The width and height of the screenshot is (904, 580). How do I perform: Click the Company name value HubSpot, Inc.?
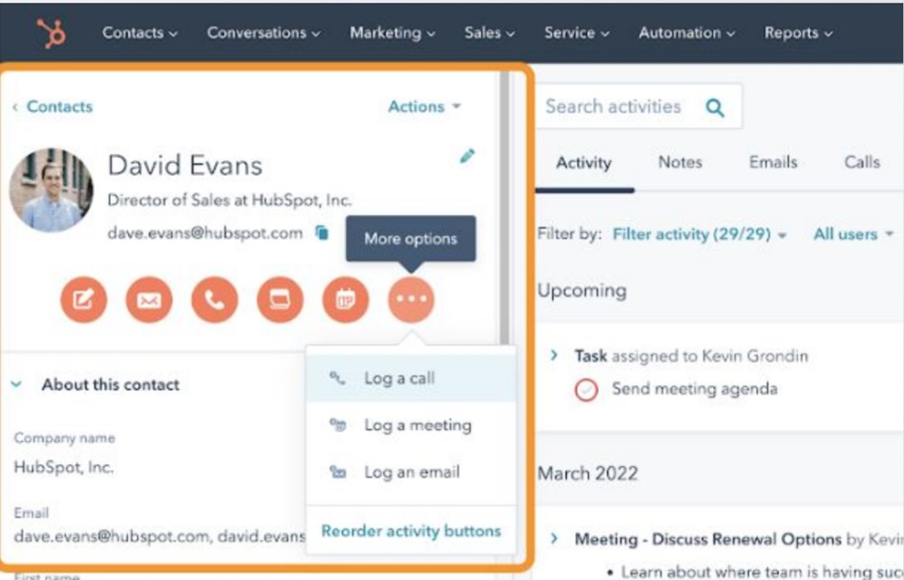(x=63, y=467)
